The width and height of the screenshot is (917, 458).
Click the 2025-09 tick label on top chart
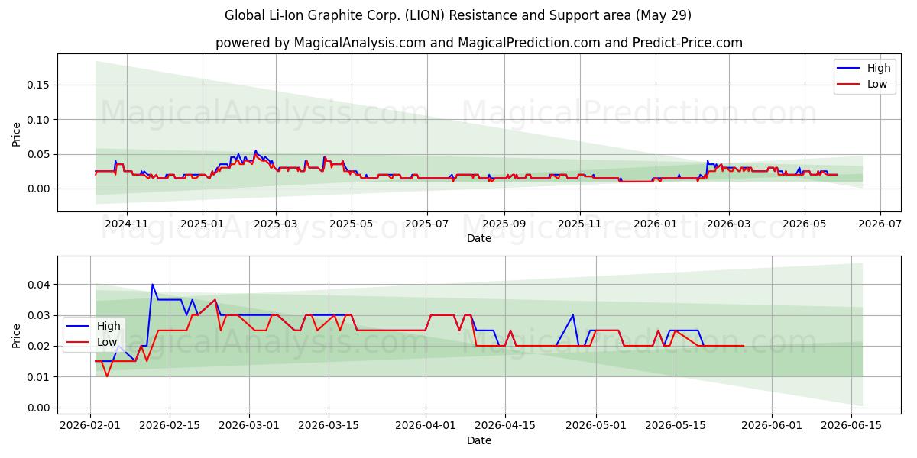click(504, 224)
